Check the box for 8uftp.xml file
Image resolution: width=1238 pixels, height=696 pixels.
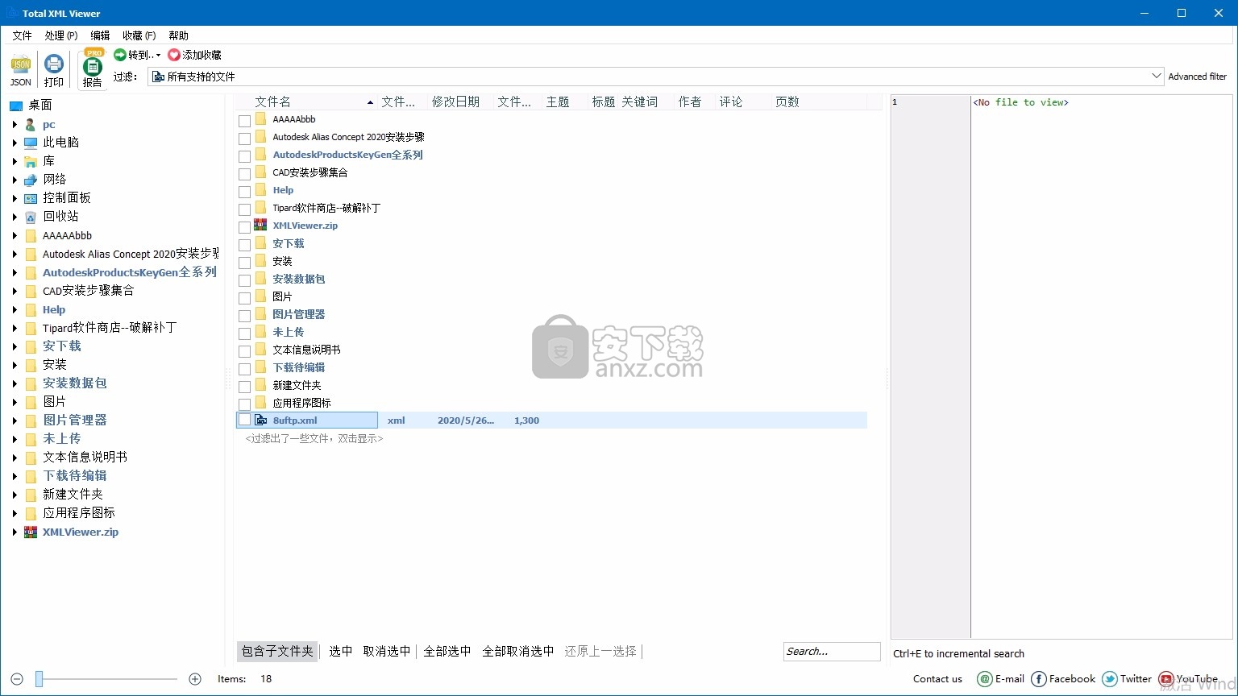(244, 420)
